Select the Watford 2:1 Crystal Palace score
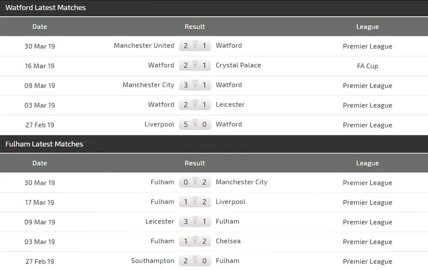This screenshot has width=428, height=270. click(195, 66)
